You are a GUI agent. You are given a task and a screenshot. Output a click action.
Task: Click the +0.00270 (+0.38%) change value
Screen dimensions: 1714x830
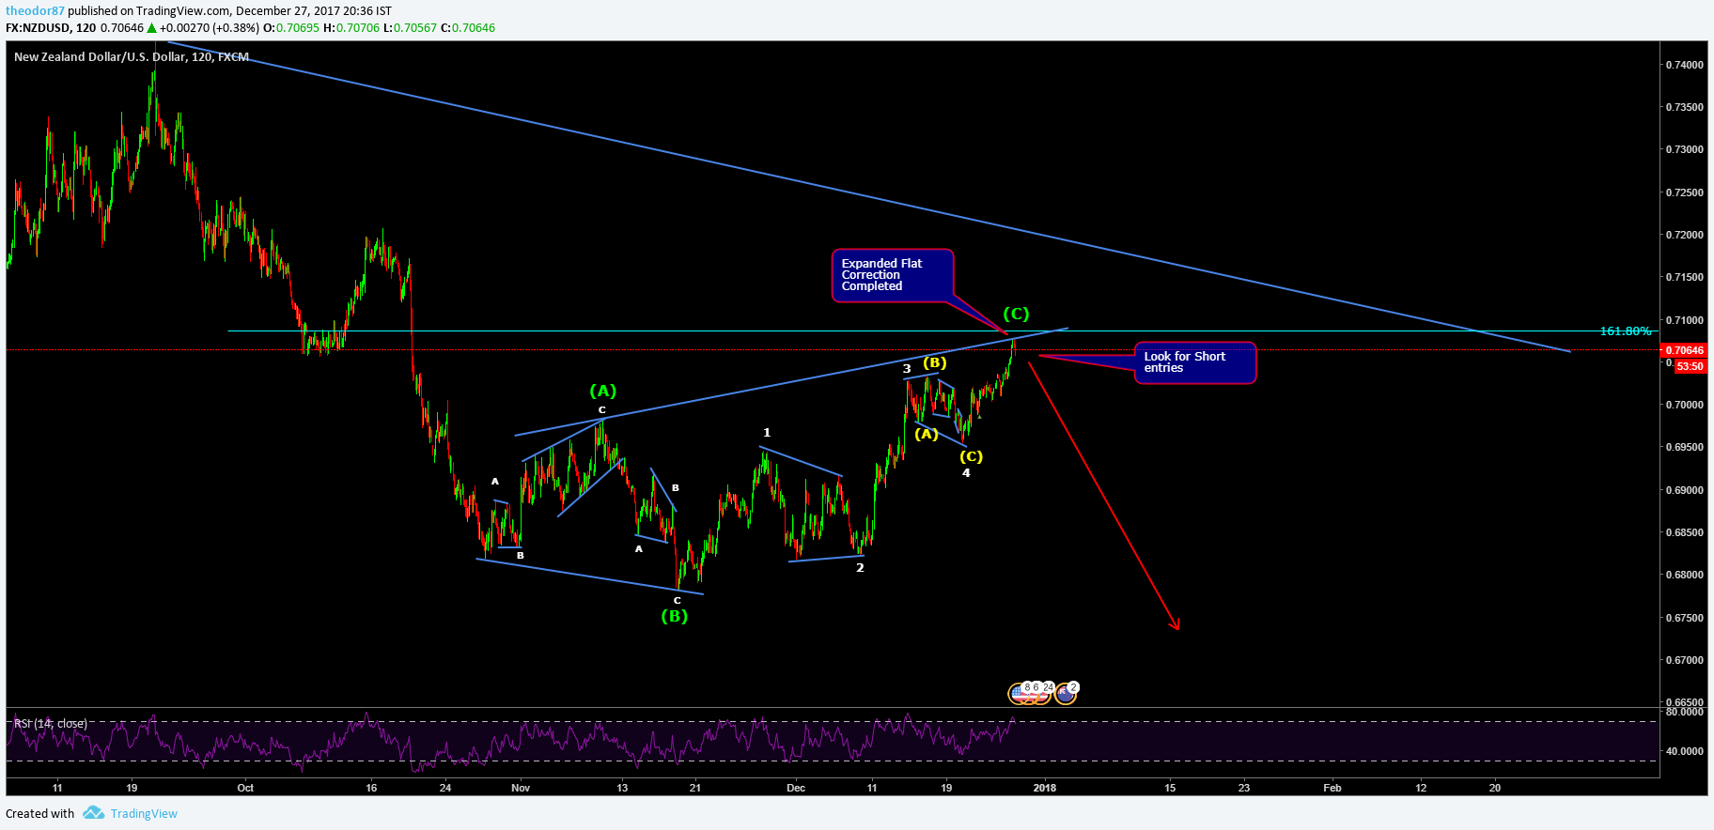209,28
